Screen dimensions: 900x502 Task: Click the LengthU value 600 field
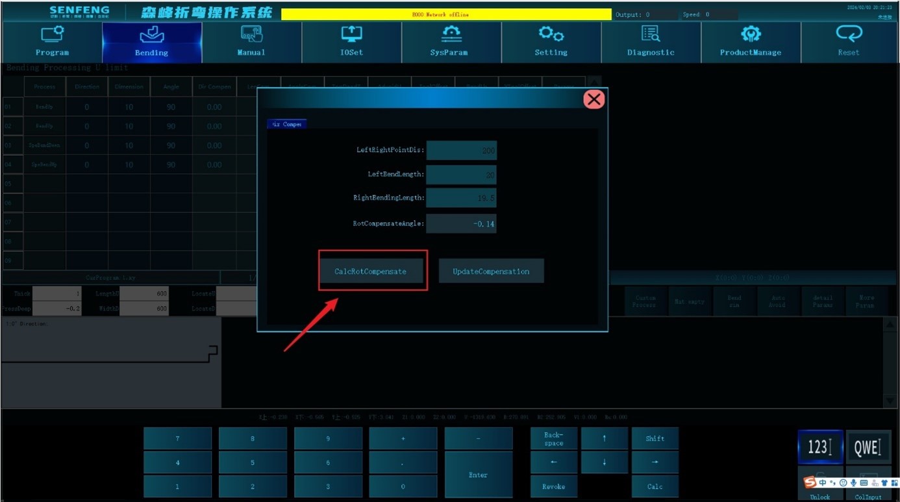[144, 294]
